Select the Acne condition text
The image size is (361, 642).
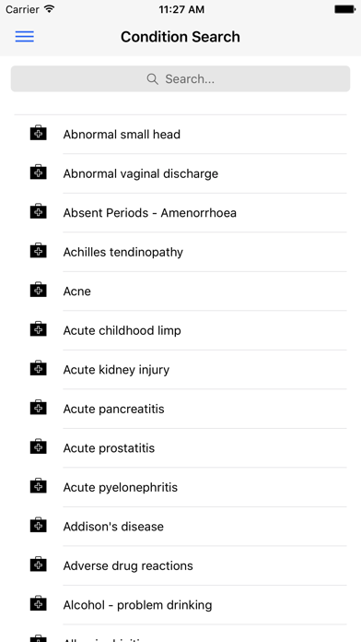tap(76, 291)
